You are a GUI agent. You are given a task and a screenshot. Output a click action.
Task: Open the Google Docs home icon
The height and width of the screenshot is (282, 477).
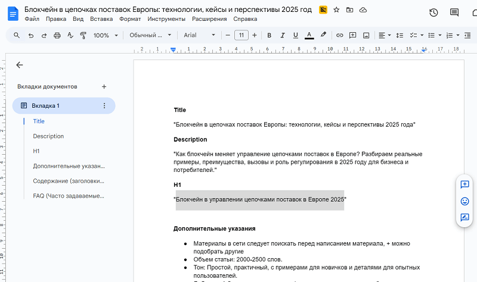[13, 14]
